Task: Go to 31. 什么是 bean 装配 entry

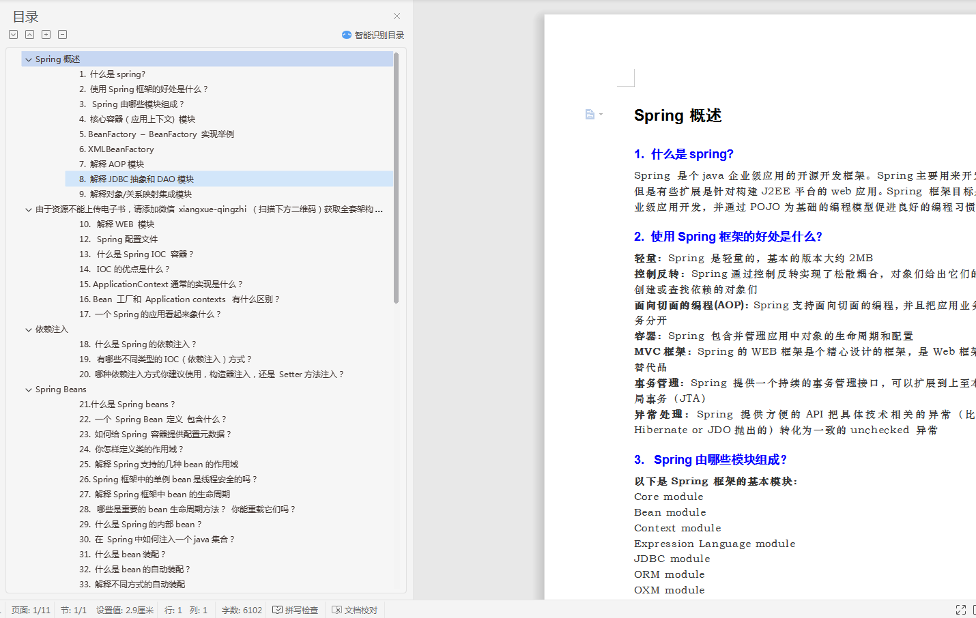Action: [122, 555]
